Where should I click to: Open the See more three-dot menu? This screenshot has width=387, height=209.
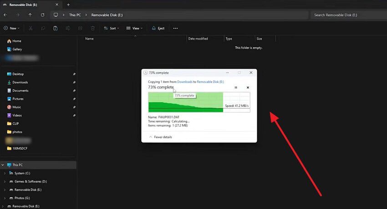[x=175, y=28]
